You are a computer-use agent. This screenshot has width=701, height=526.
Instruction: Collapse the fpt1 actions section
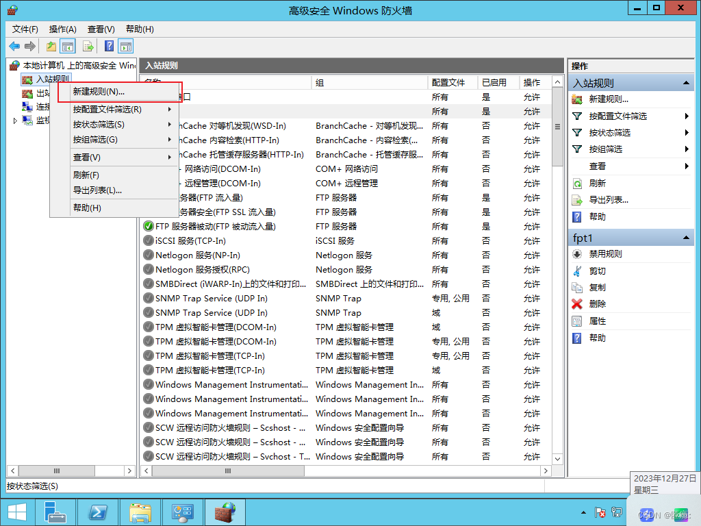pyautogui.click(x=686, y=238)
